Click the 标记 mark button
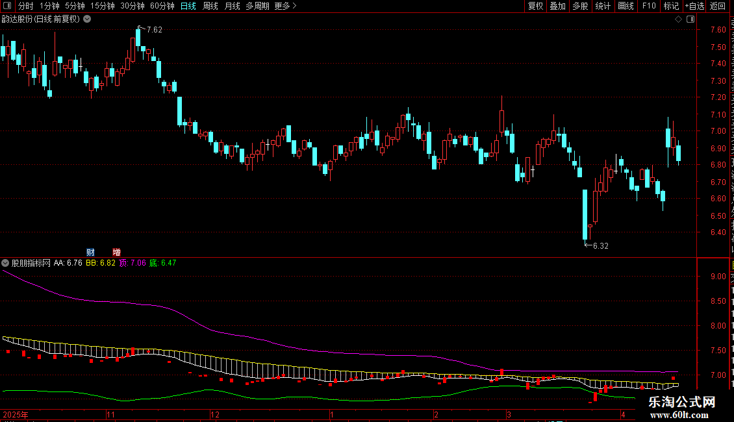734x422 pixels. [x=671, y=6]
